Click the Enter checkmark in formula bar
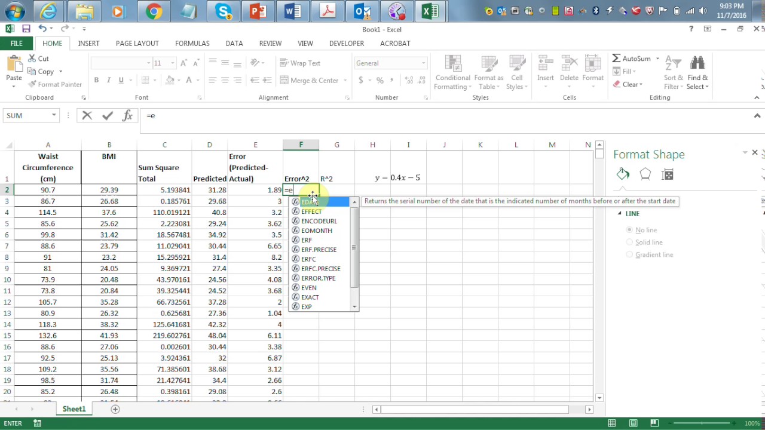The height and width of the screenshot is (430, 765). point(108,116)
